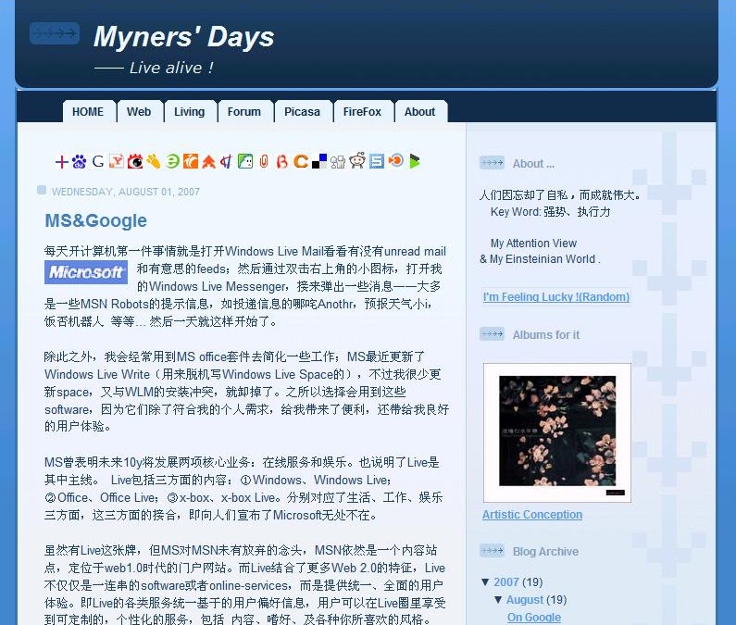
Task: Click the orange circular arrow icon
Action: (395, 160)
